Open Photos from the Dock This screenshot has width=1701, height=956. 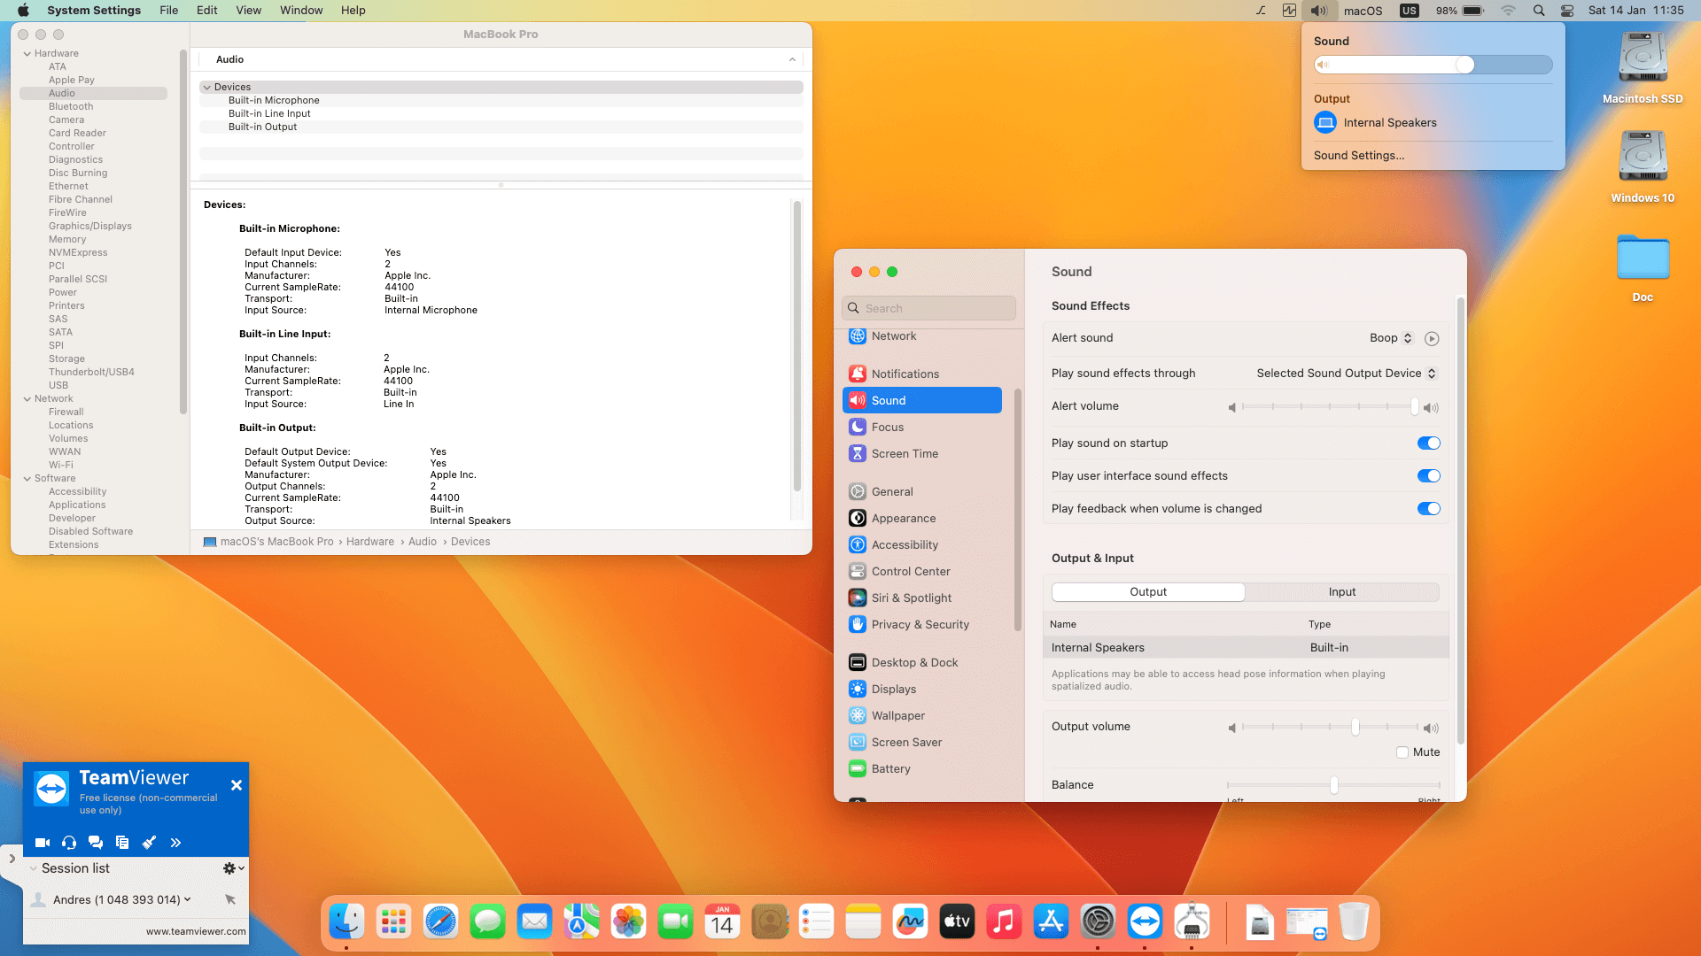click(x=628, y=921)
